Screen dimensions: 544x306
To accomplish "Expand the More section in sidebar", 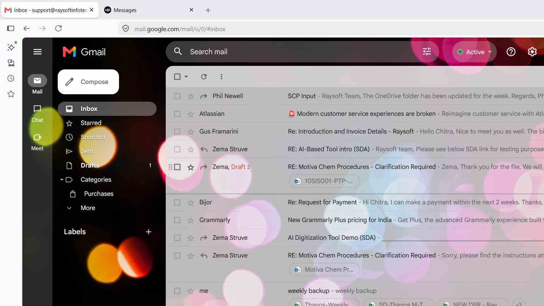I will point(88,208).
